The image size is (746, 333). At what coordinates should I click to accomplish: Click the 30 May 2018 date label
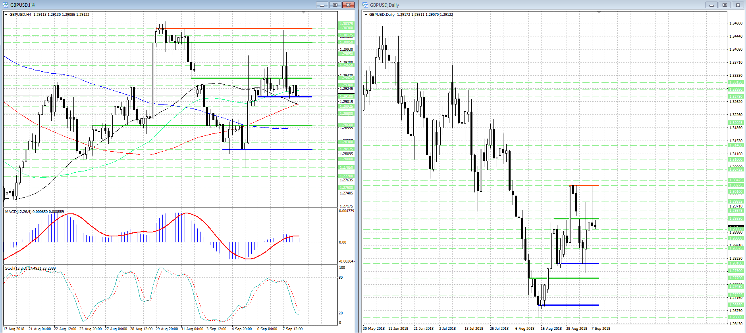374,329
